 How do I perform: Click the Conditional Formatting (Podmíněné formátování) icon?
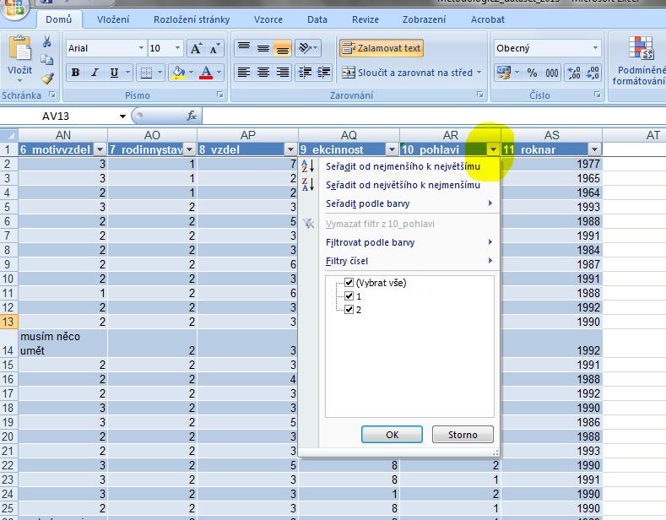(x=641, y=47)
